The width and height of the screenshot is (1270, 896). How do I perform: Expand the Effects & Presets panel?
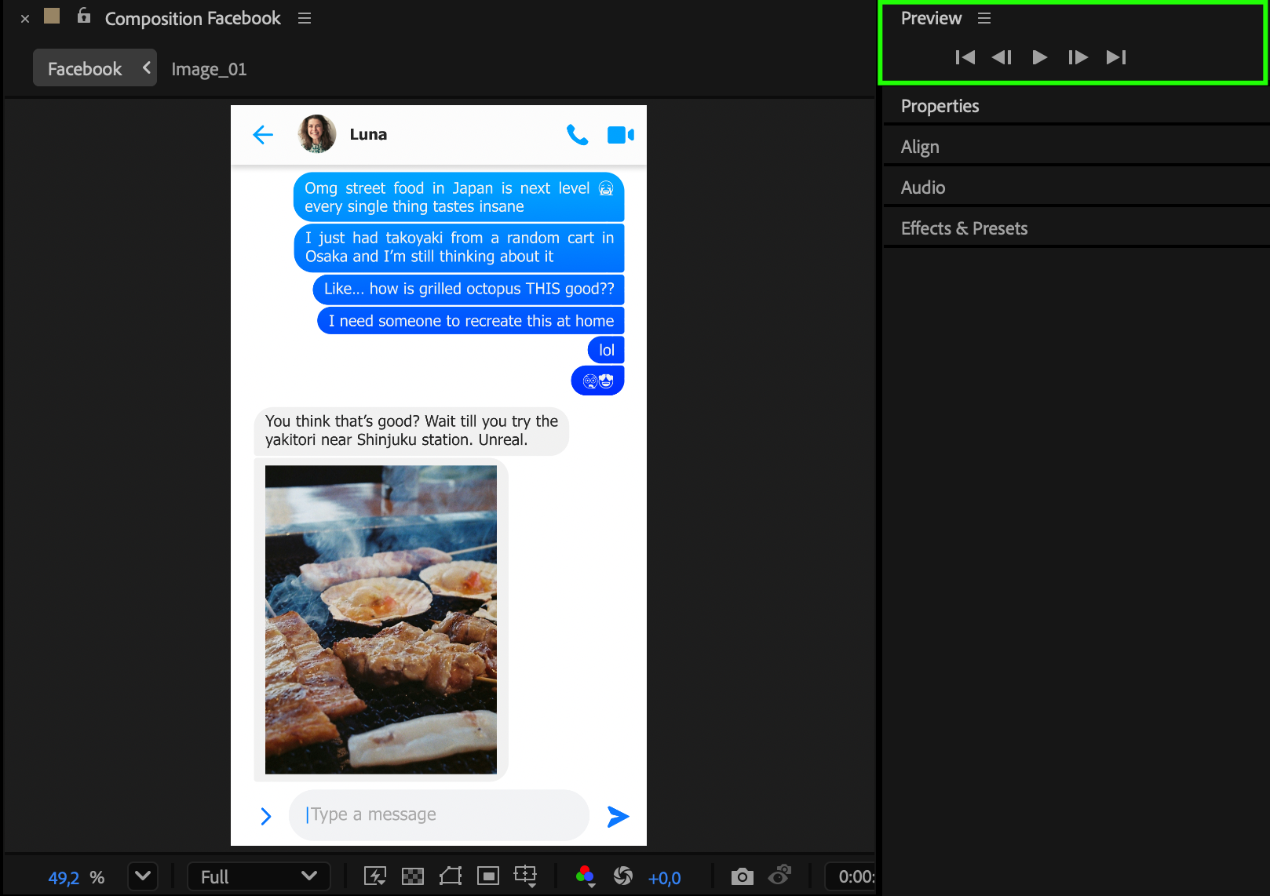(x=964, y=228)
